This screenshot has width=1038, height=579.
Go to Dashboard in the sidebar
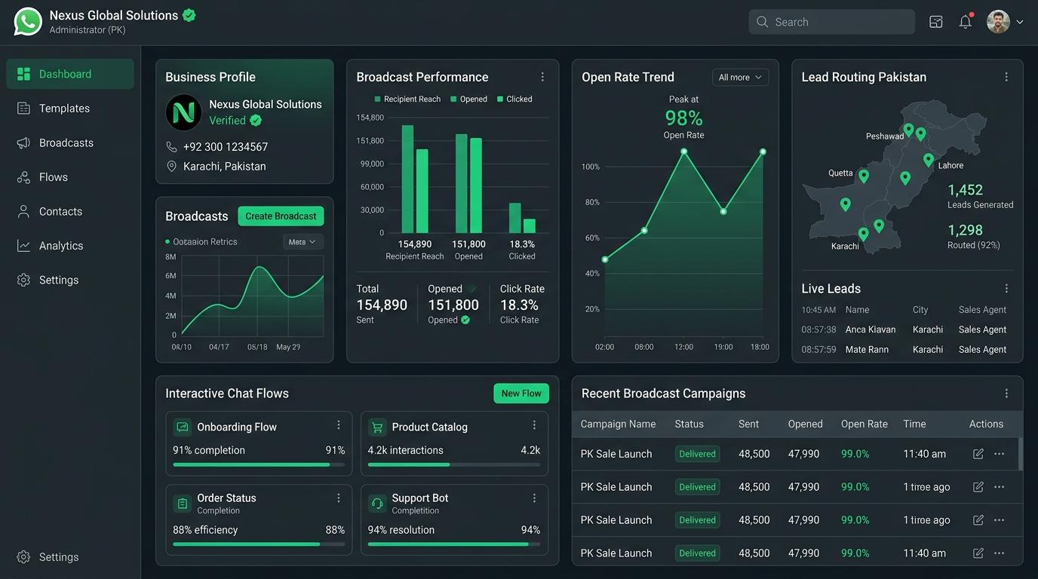[70, 74]
